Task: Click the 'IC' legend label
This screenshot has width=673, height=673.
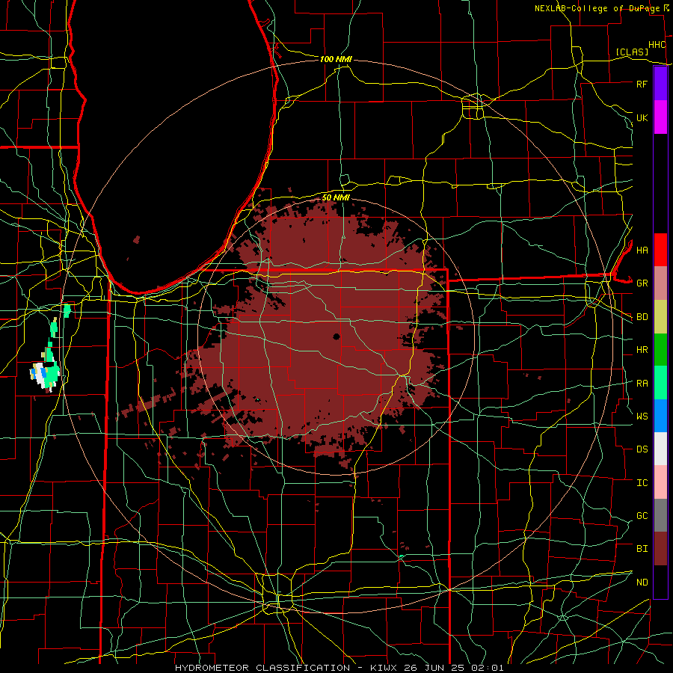Action: click(642, 482)
